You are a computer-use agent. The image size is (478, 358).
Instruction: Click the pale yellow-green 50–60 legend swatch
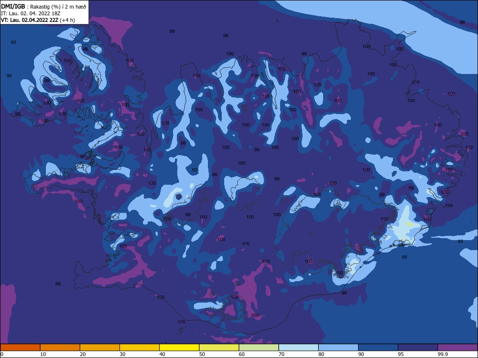(219, 347)
